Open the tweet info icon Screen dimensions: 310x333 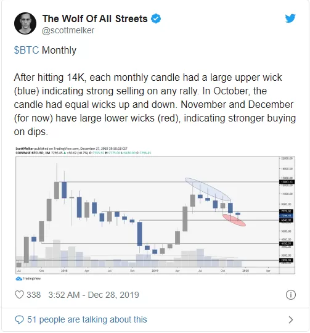[x=290, y=295]
